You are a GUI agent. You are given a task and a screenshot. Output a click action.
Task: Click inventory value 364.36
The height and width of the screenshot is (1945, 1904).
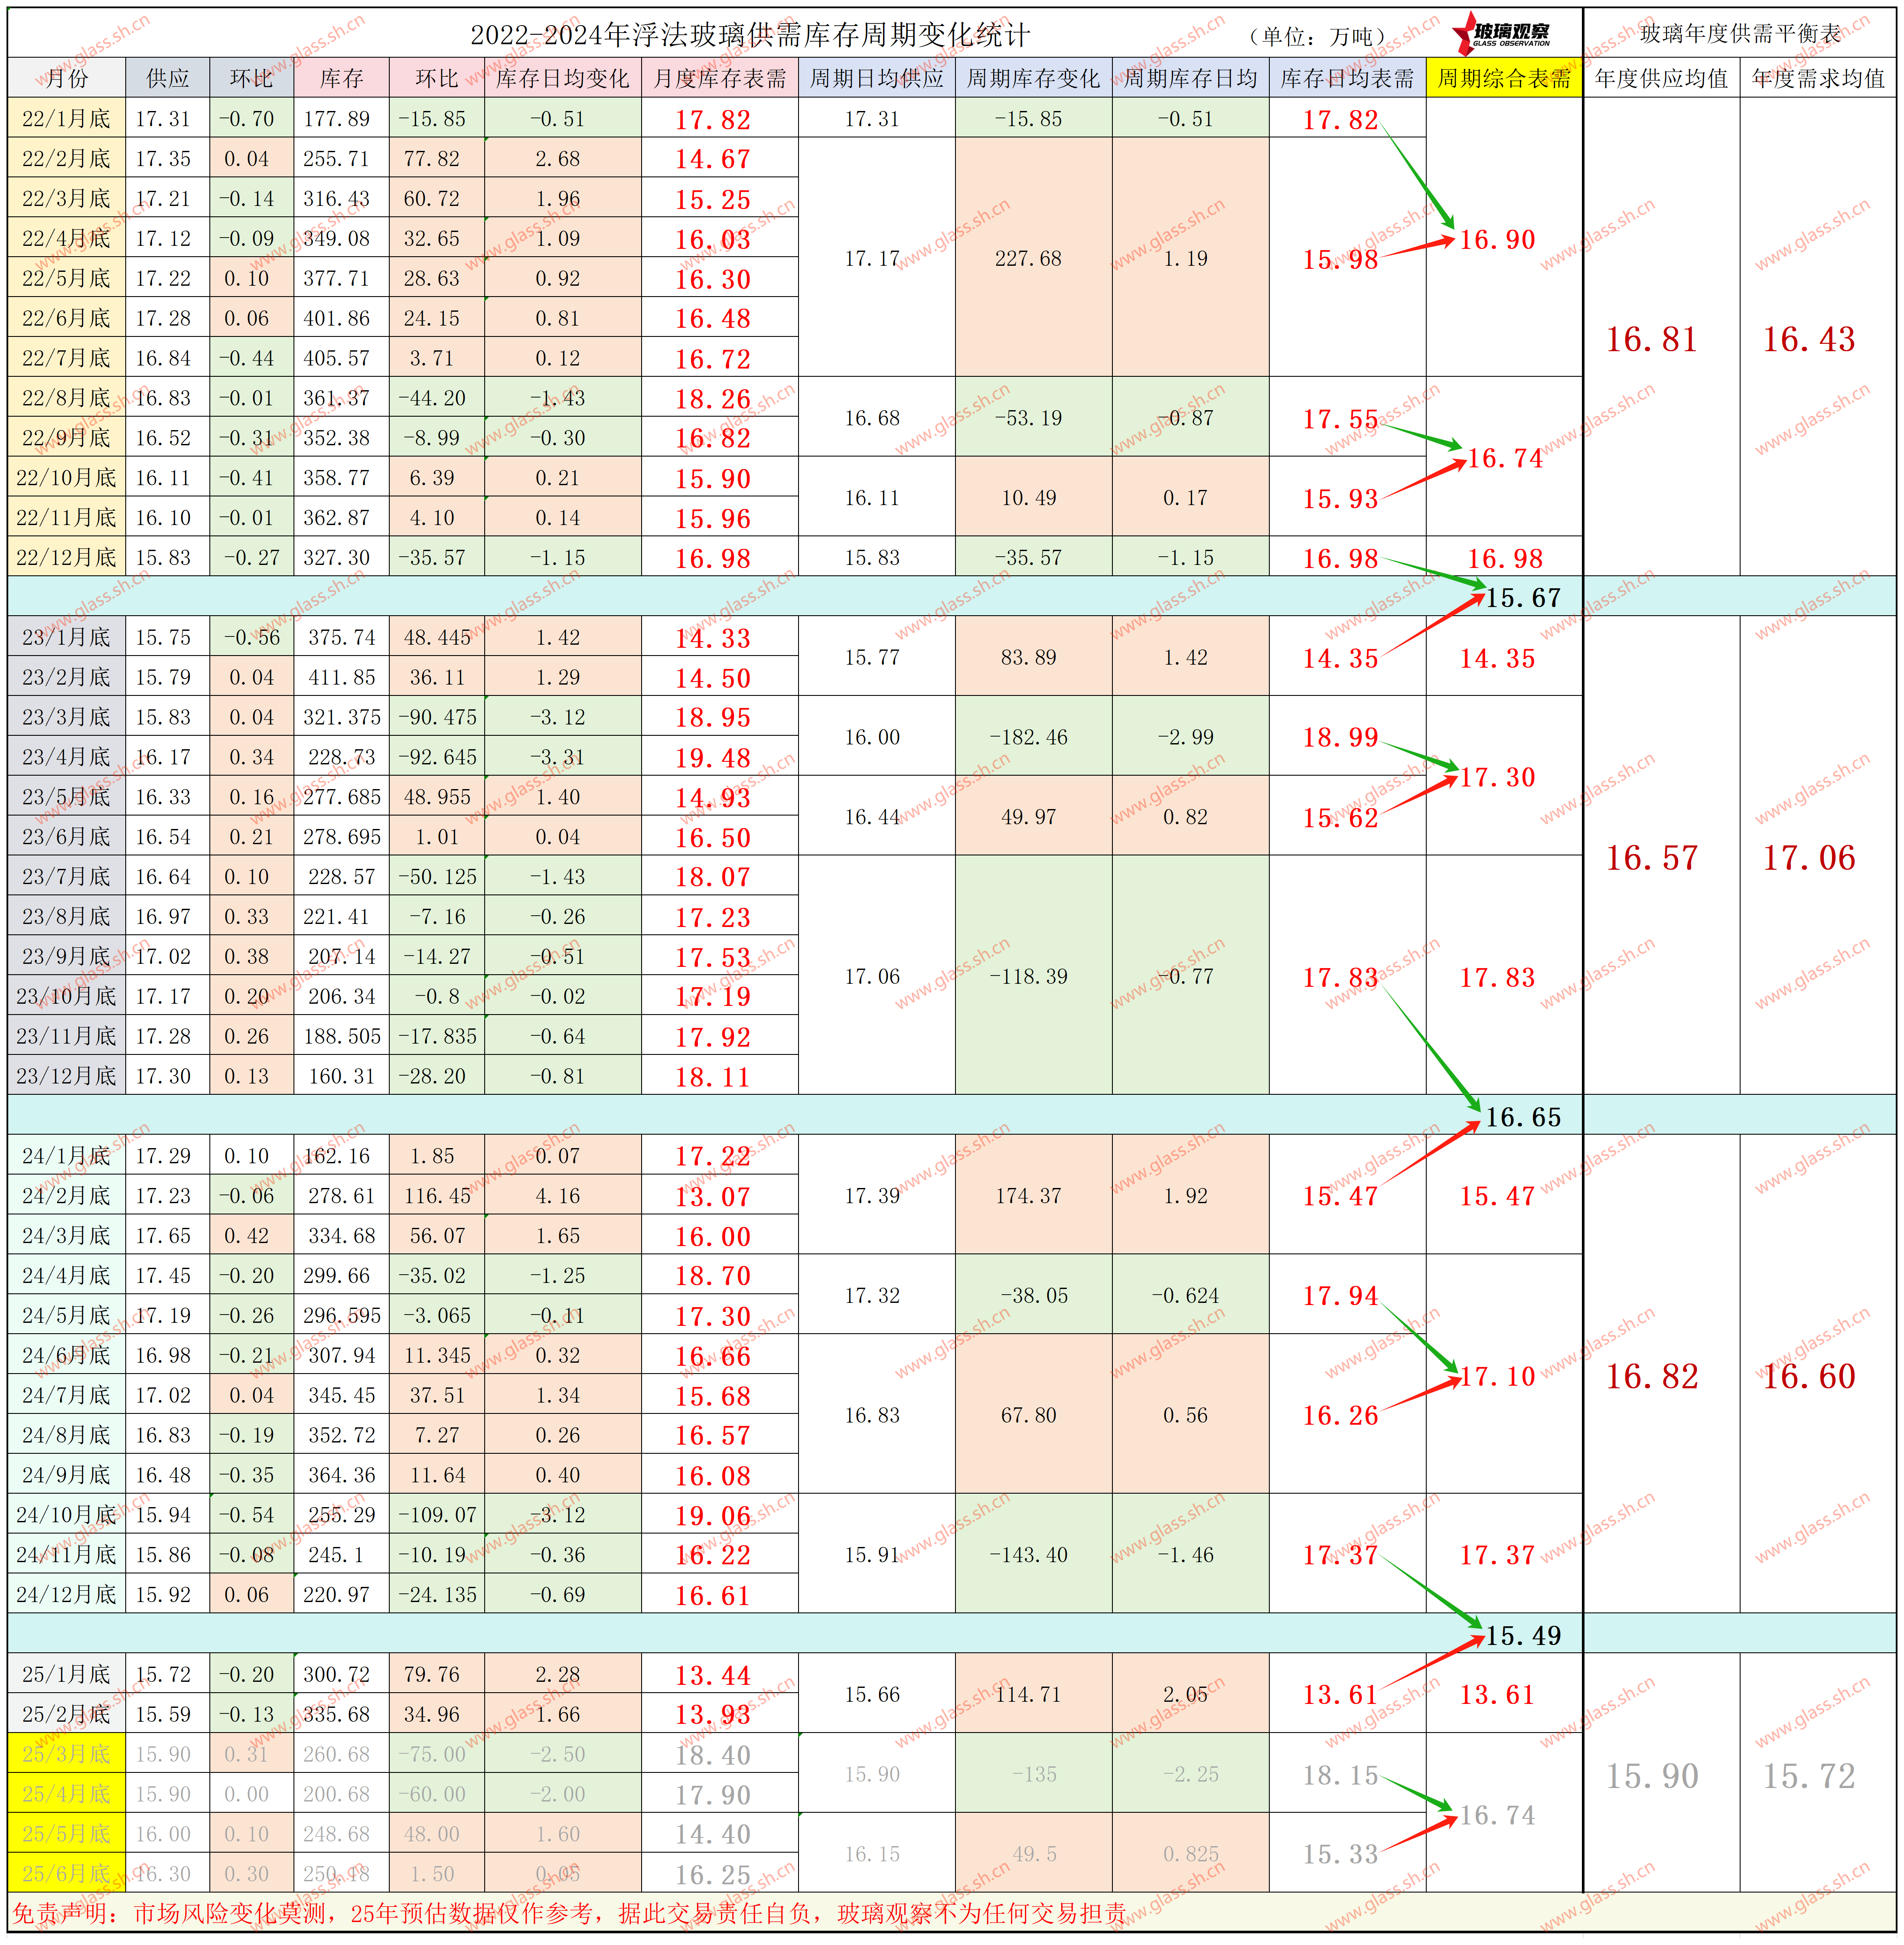click(x=342, y=1474)
